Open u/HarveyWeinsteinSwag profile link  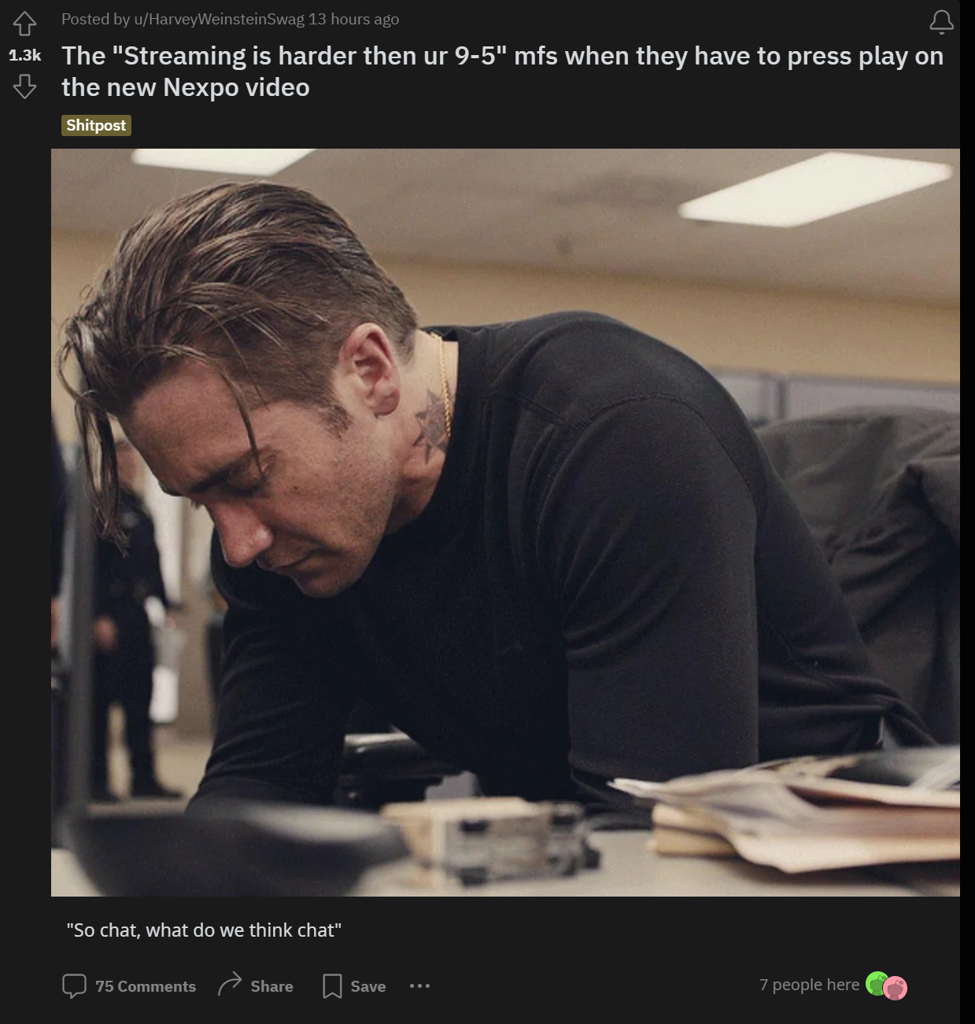pyautogui.click(x=220, y=20)
